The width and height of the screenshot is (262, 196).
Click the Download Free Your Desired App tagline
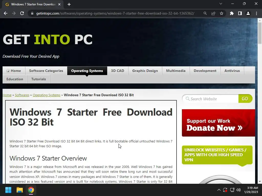pos(31,56)
